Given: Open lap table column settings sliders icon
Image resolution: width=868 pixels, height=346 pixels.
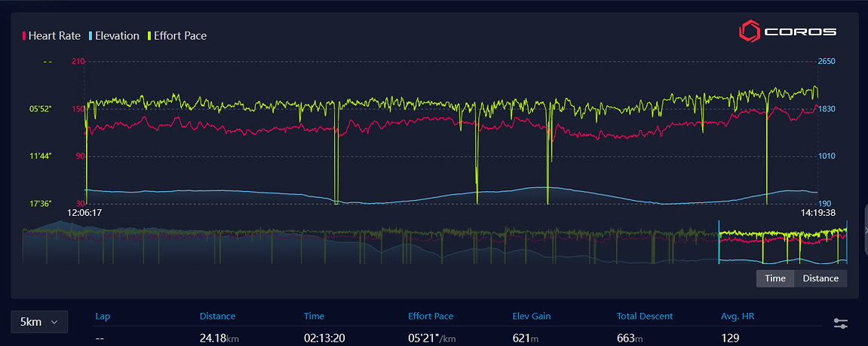Looking at the screenshot, I should [840, 324].
